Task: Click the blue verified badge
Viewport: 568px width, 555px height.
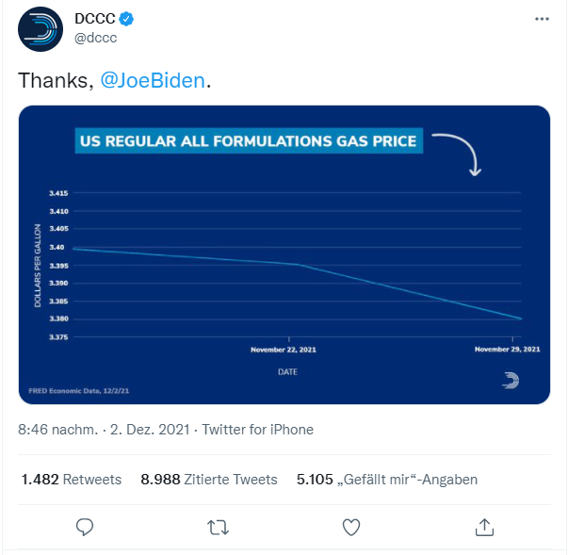Action: tap(125, 19)
